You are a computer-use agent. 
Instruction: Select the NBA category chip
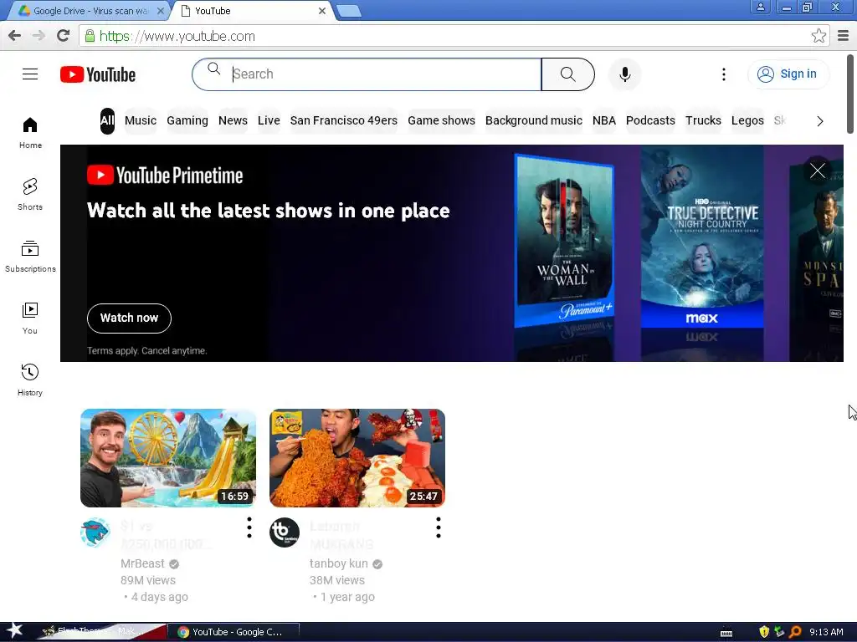point(604,120)
